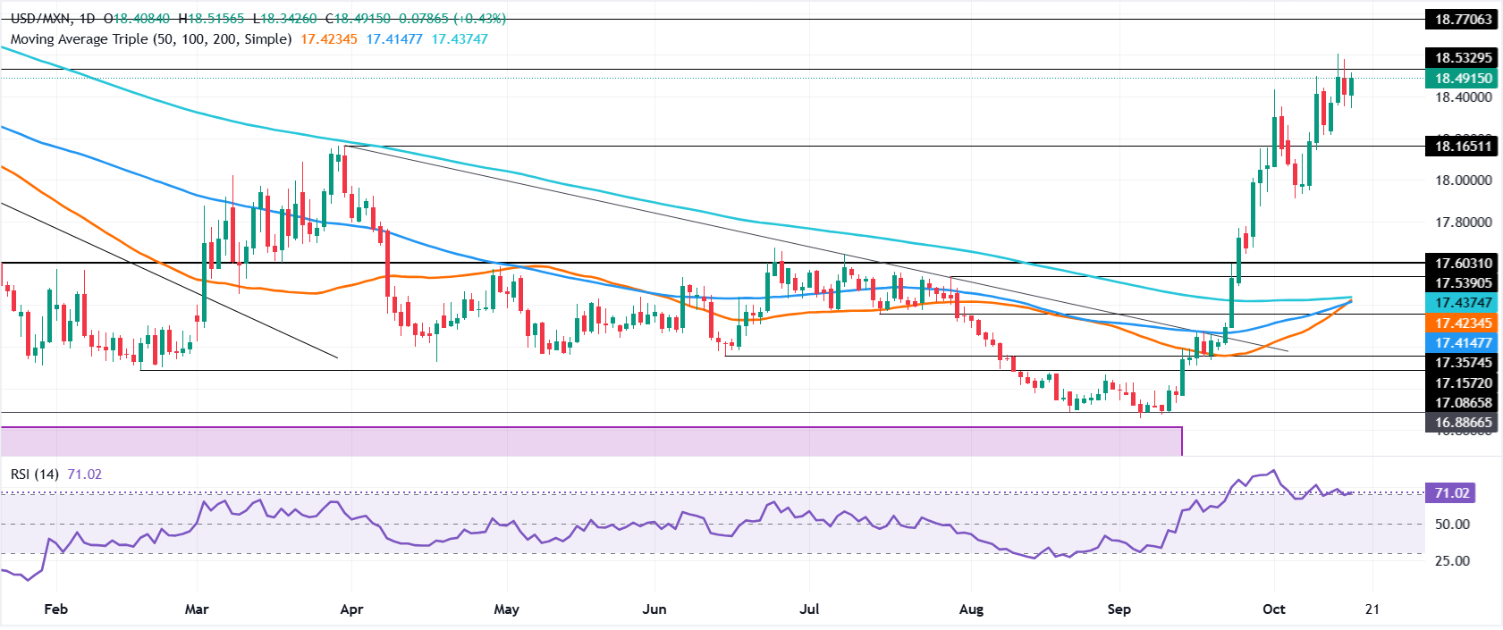Click the purple RSI 71.02 axis tag
The width and height of the screenshot is (1503, 630).
click(x=1451, y=493)
